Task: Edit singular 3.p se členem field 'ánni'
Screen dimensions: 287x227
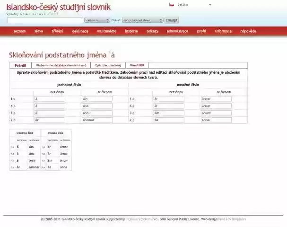Action: (97, 113)
